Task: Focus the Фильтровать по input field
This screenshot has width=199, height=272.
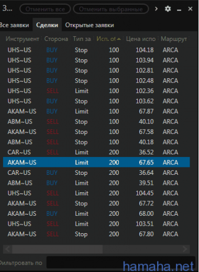Action: click(x=121, y=263)
